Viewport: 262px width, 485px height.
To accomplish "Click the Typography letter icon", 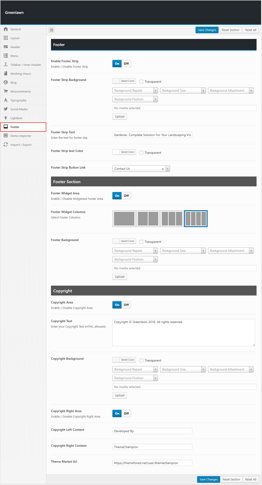I will pos(6,100).
